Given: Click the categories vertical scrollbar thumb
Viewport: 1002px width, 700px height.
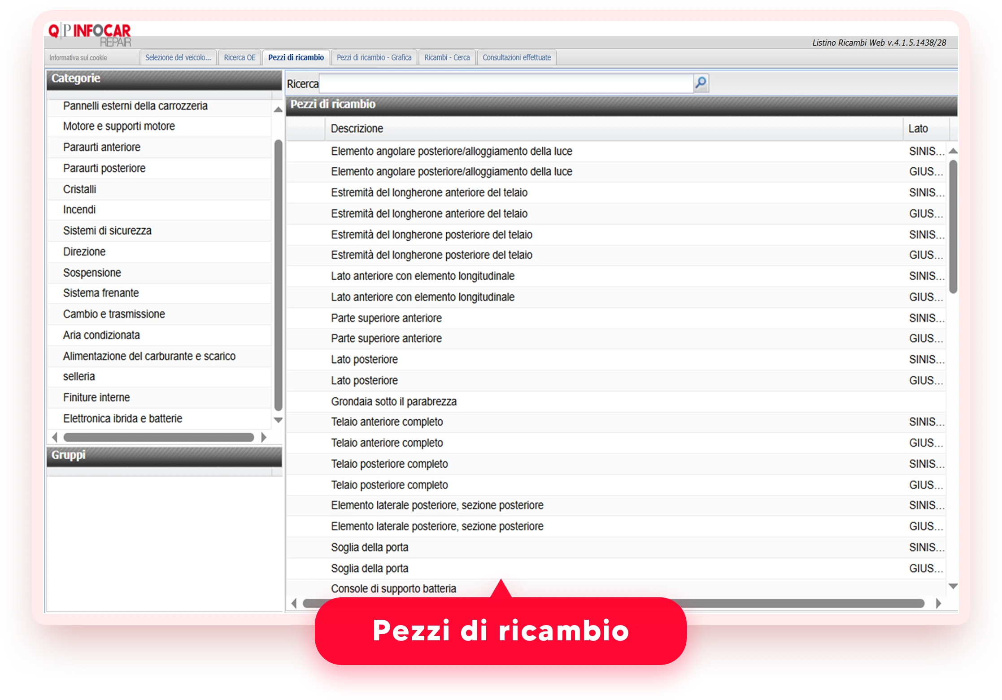Looking at the screenshot, I should coord(278,275).
